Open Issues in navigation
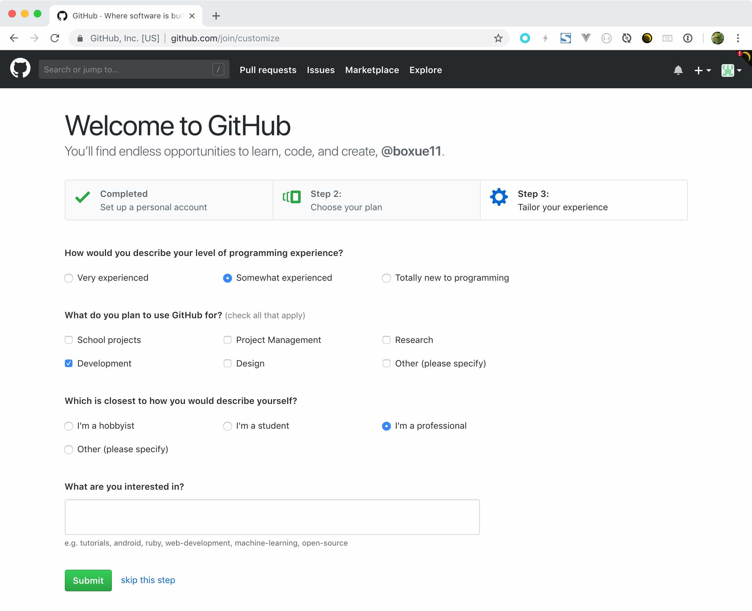This screenshot has width=752, height=611. click(320, 70)
